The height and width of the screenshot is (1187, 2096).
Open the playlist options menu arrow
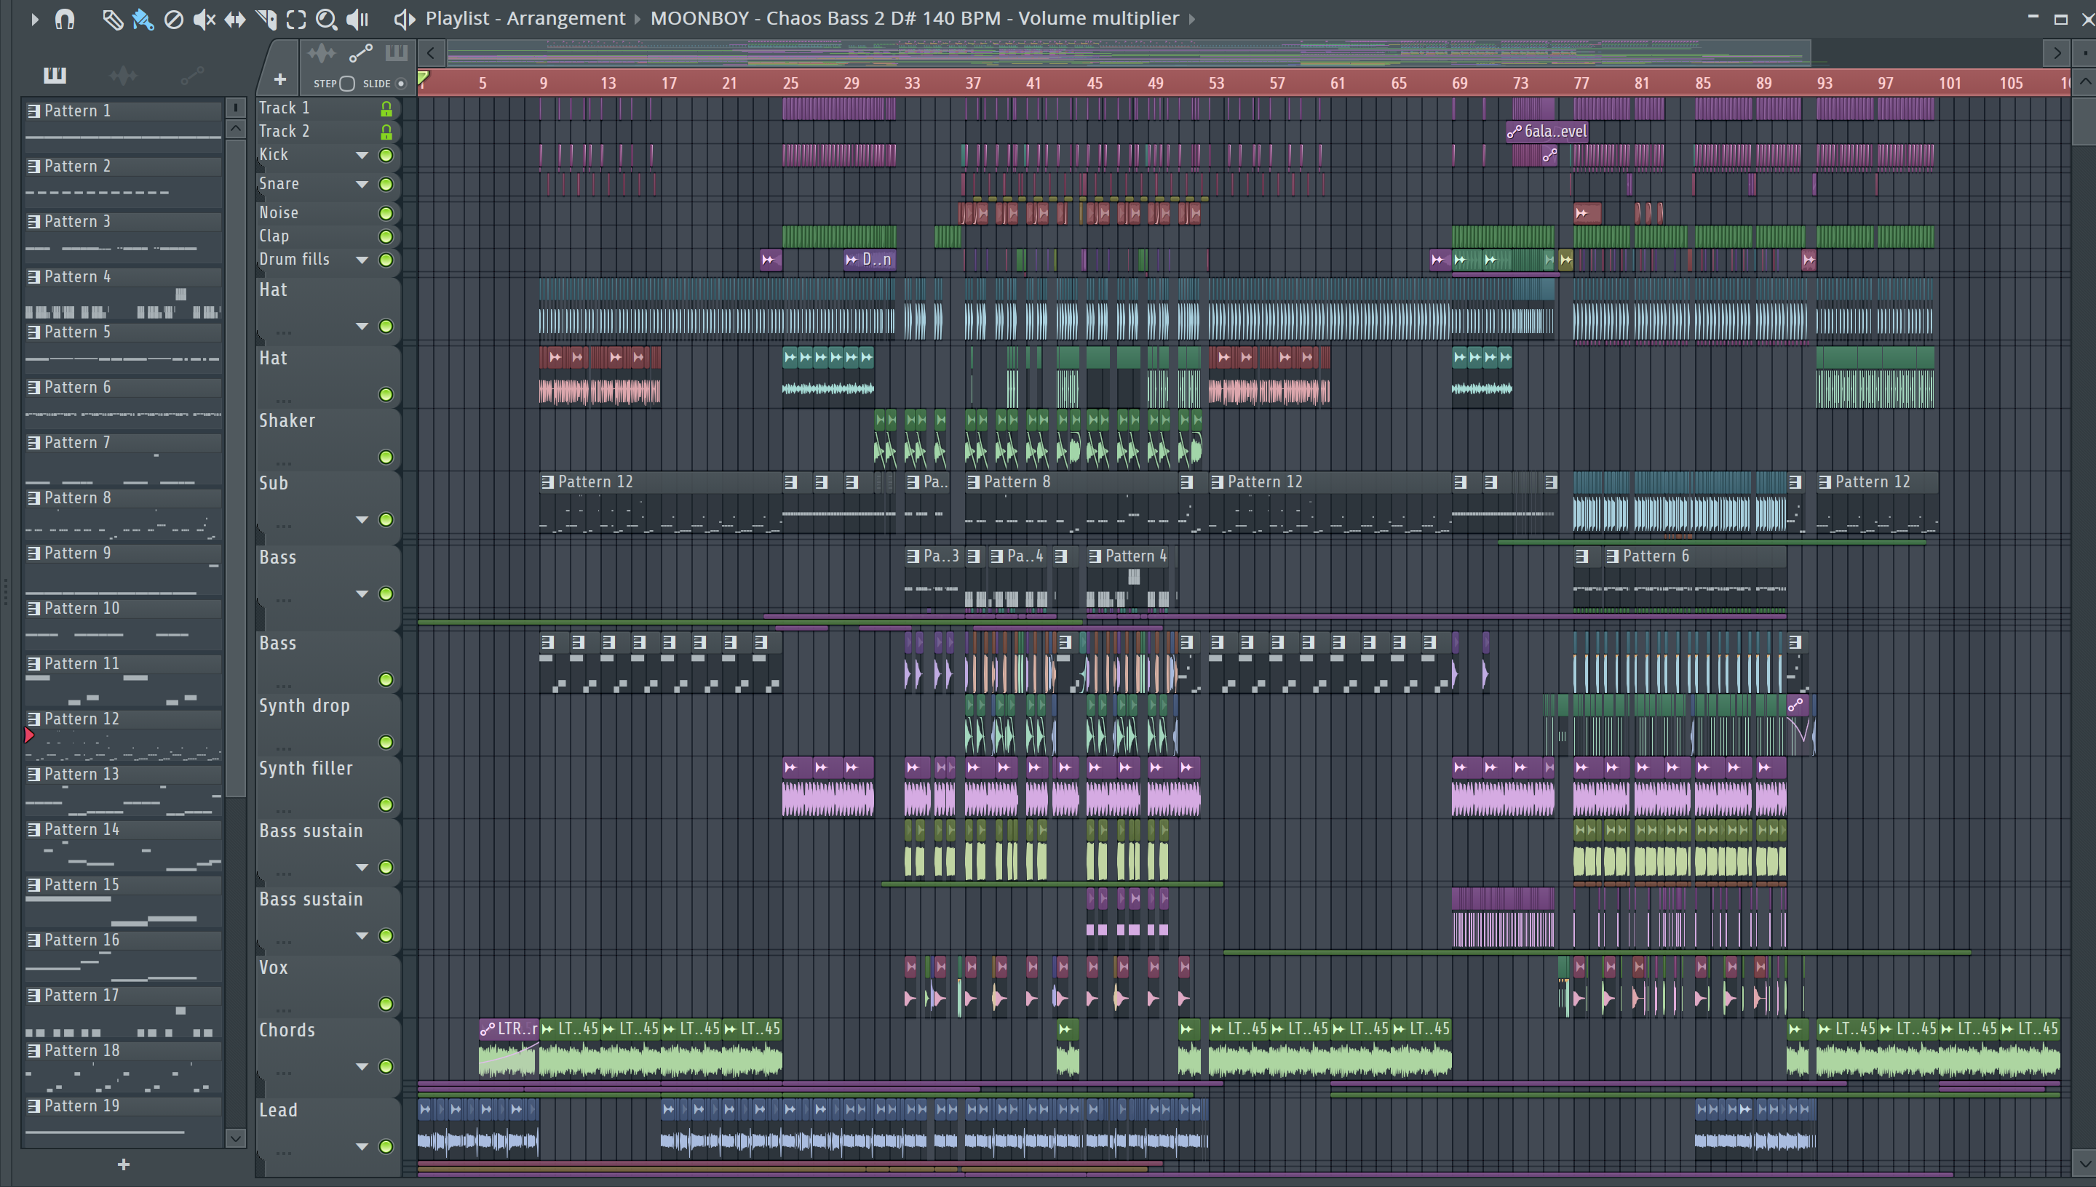[x=34, y=19]
